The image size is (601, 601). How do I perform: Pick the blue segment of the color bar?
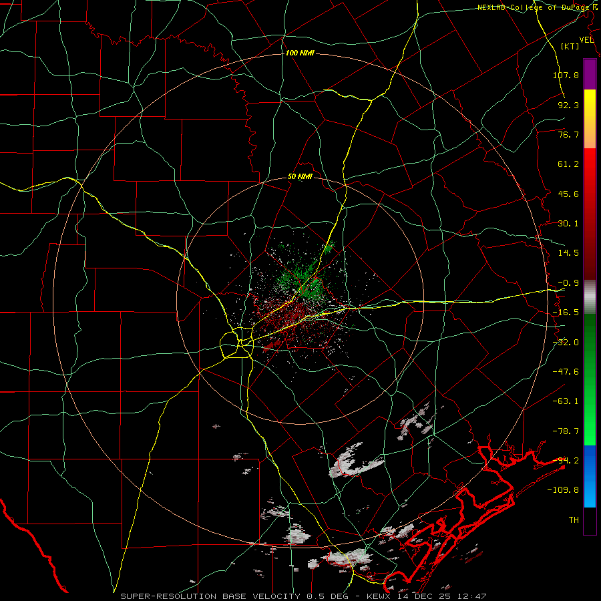click(x=590, y=476)
